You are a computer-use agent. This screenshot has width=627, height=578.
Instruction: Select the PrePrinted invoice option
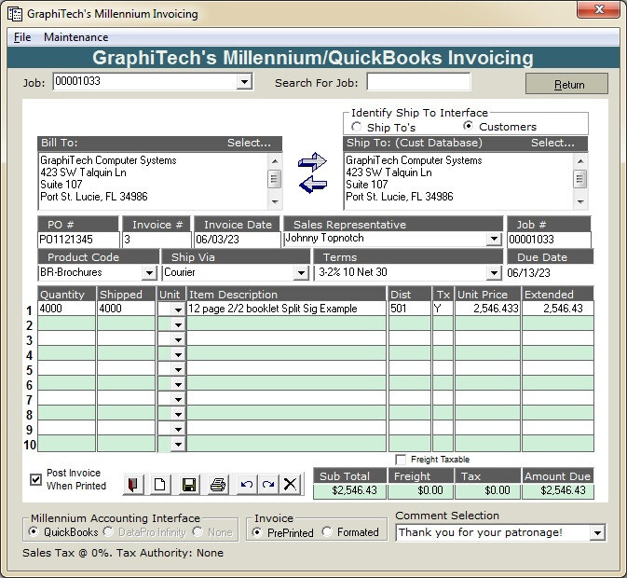257,532
